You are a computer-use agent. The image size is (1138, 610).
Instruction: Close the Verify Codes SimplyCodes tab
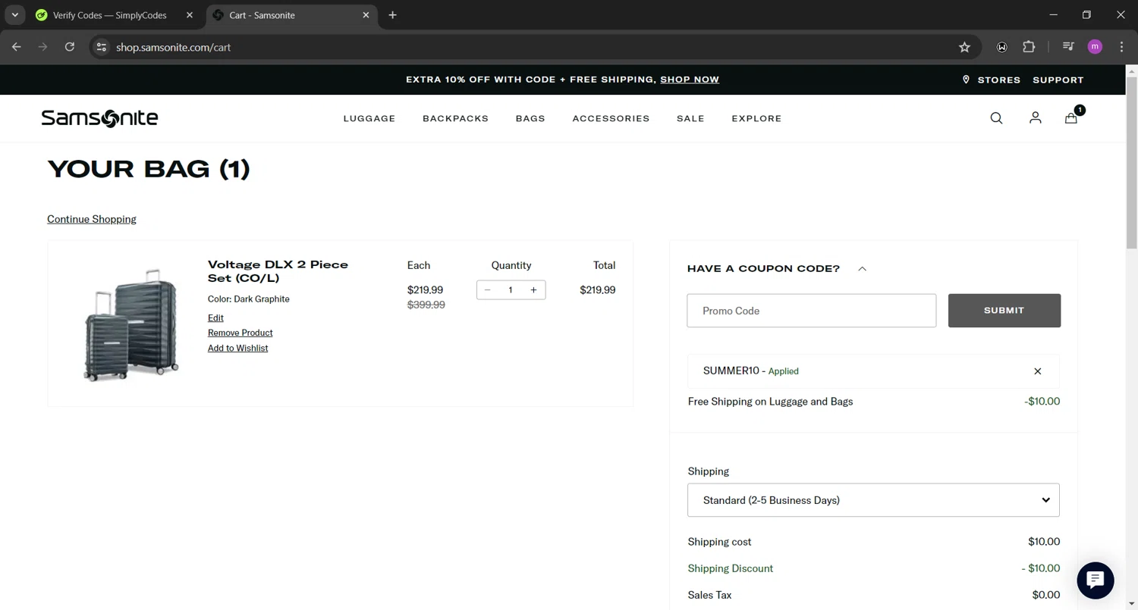tap(190, 15)
